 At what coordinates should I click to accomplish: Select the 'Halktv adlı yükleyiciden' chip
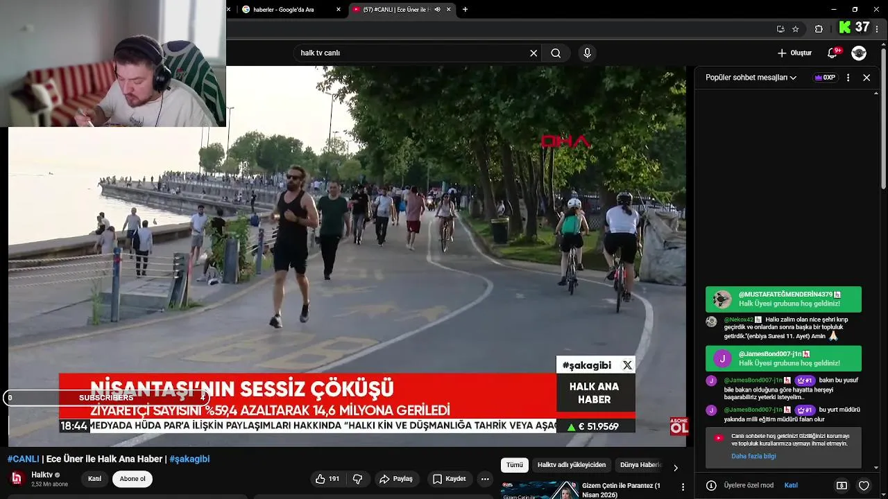pos(572,465)
